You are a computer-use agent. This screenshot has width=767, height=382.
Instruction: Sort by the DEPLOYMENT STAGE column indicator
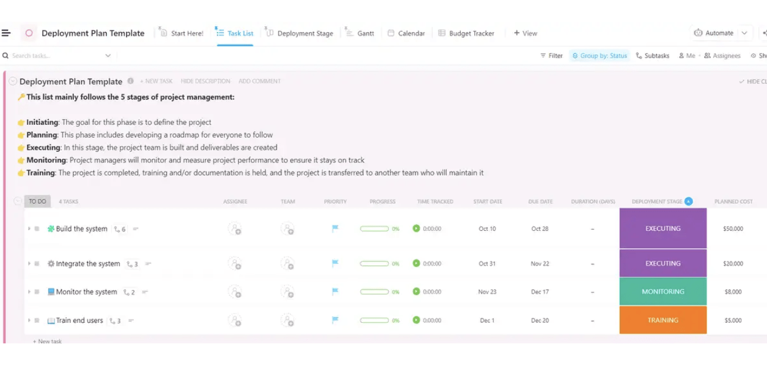pos(688,201)
